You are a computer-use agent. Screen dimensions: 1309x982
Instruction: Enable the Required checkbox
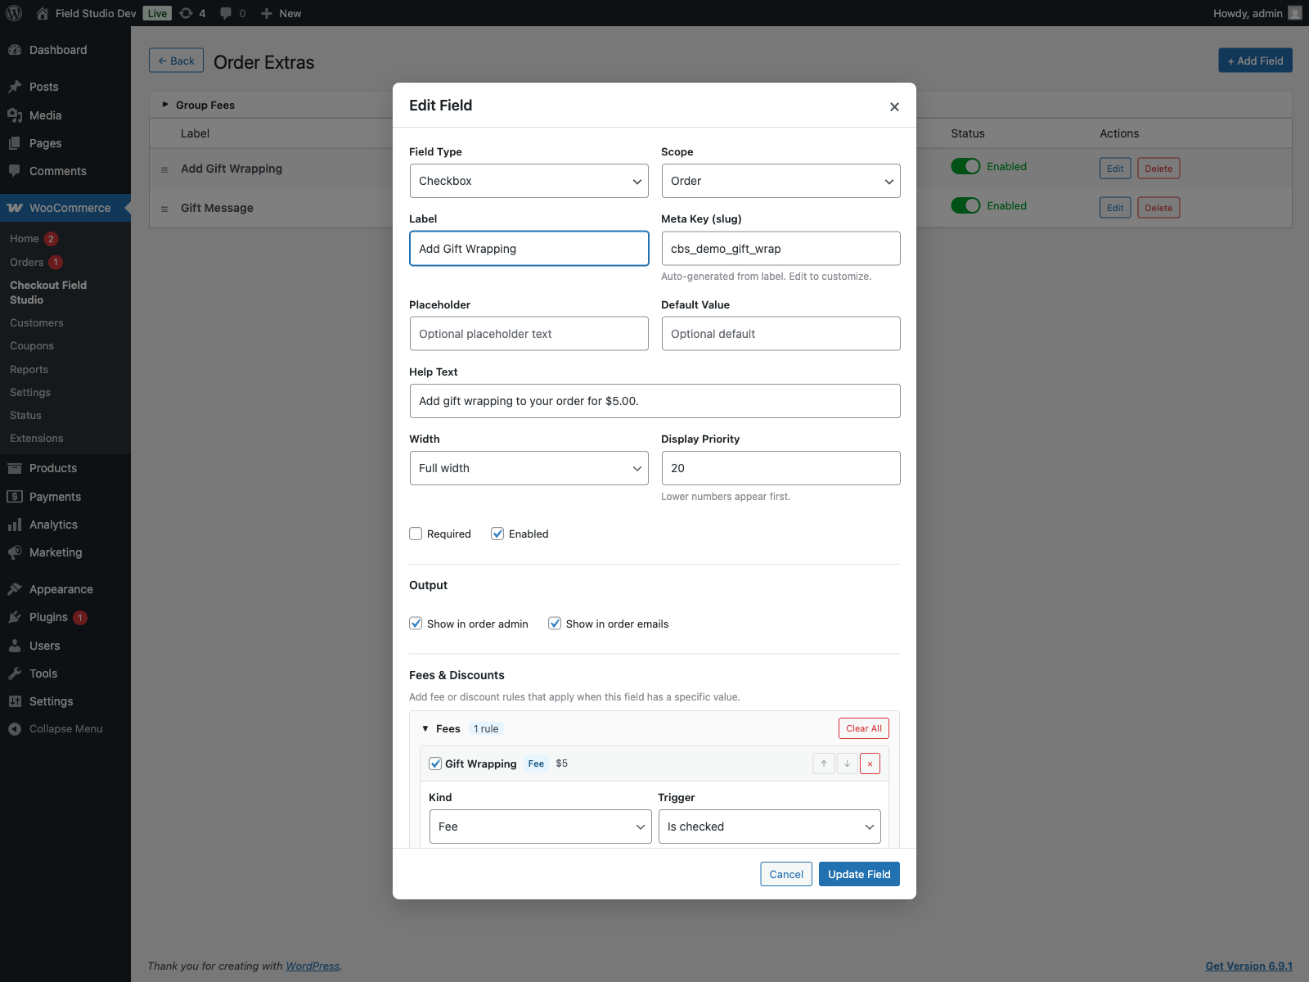[416, 534]
